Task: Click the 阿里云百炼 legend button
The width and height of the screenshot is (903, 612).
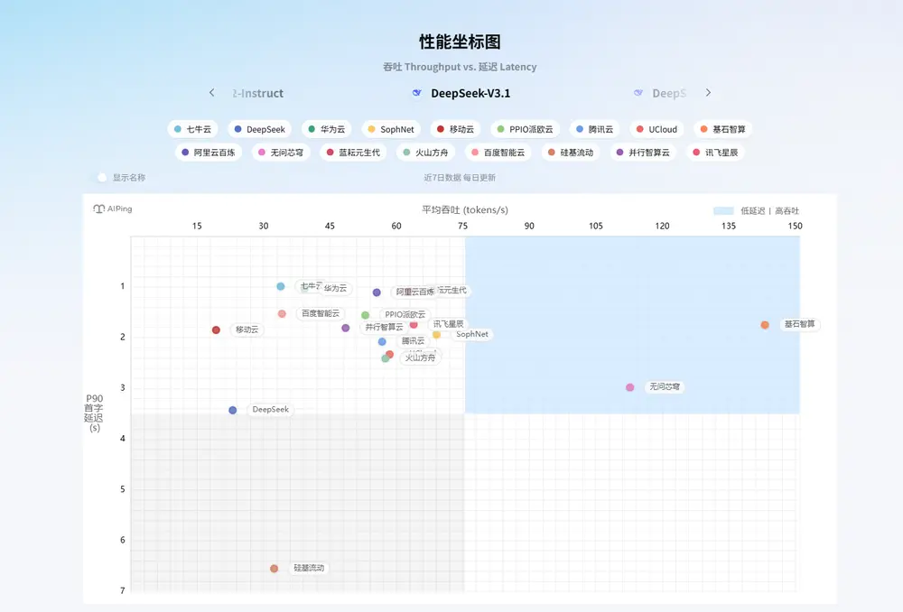Action: tap(208, 153)
